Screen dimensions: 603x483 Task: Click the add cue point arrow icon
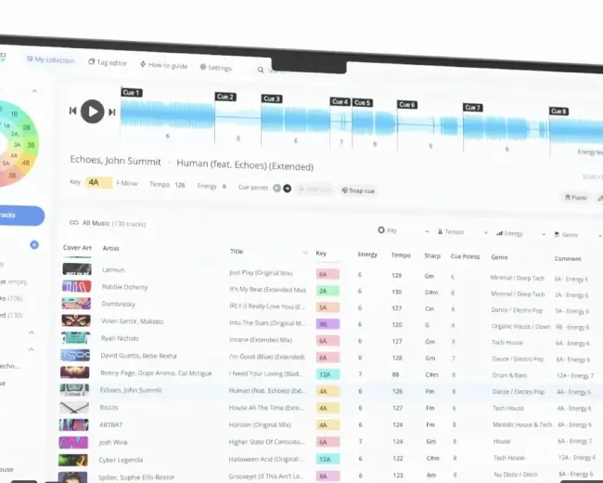point(287,188)
